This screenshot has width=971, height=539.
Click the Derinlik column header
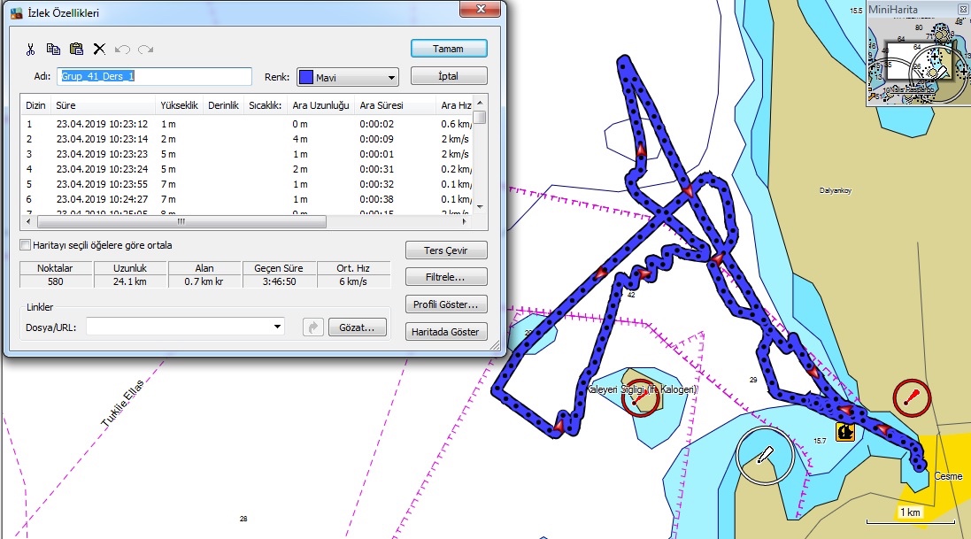224,105
